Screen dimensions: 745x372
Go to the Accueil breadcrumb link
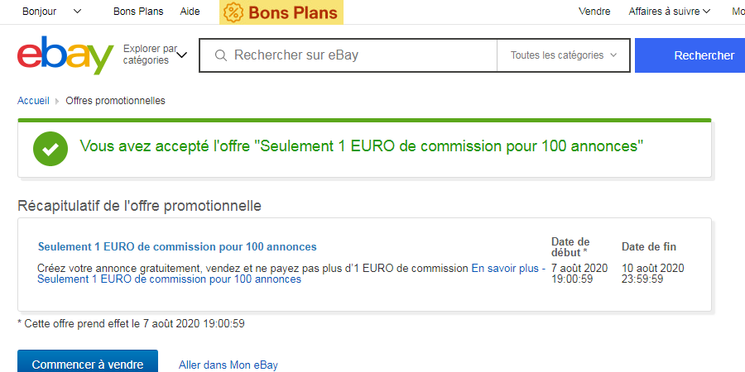tap(33, 101)
